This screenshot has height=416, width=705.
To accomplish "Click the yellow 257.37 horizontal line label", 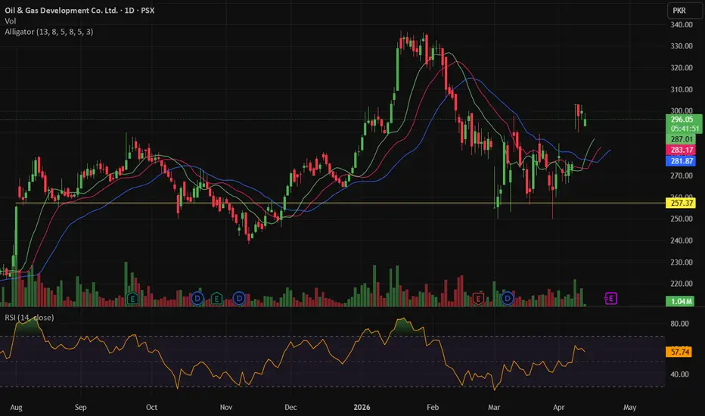I will click(681, 203).
